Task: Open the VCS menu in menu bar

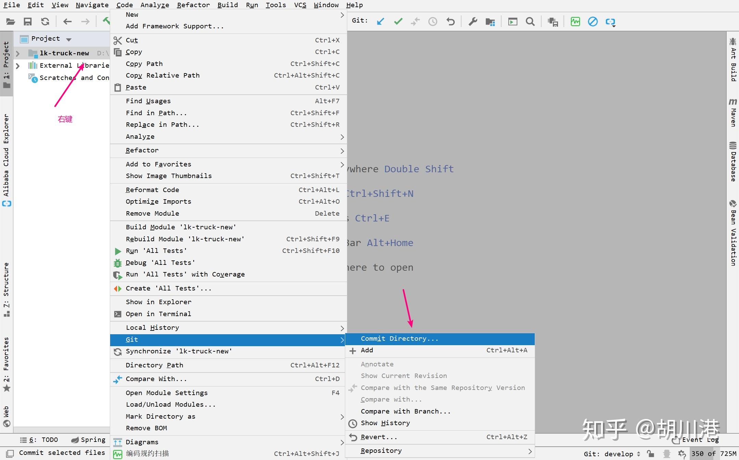Action: click(300, 5)
